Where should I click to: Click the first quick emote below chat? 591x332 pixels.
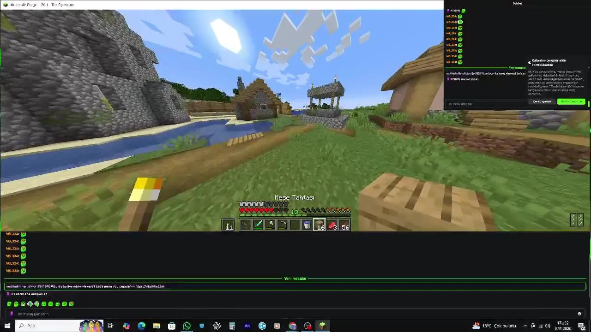click(9, 304)
